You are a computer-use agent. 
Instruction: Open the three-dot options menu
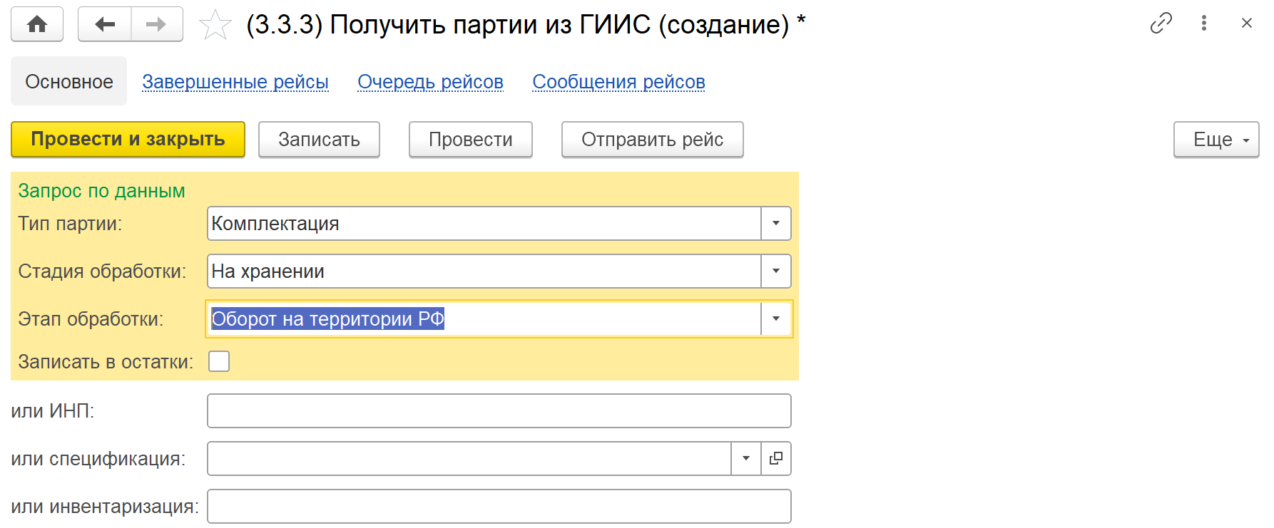[1204, 23]
